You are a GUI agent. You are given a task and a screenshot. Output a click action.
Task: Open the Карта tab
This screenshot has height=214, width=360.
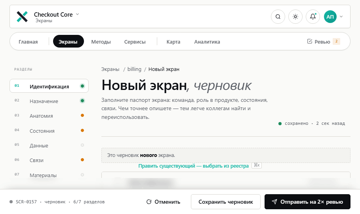173,42
